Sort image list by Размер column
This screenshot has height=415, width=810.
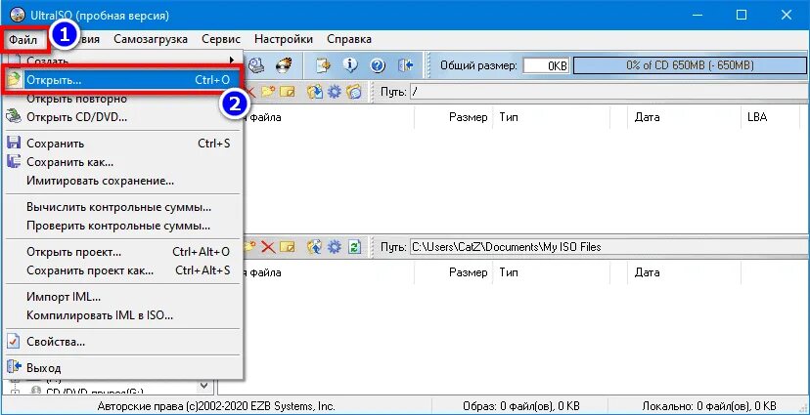click(x=453, y=117)
